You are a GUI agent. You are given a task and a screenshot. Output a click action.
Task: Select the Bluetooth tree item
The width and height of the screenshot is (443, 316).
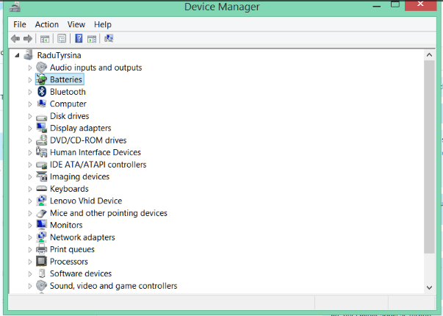[x=68, y=92]
